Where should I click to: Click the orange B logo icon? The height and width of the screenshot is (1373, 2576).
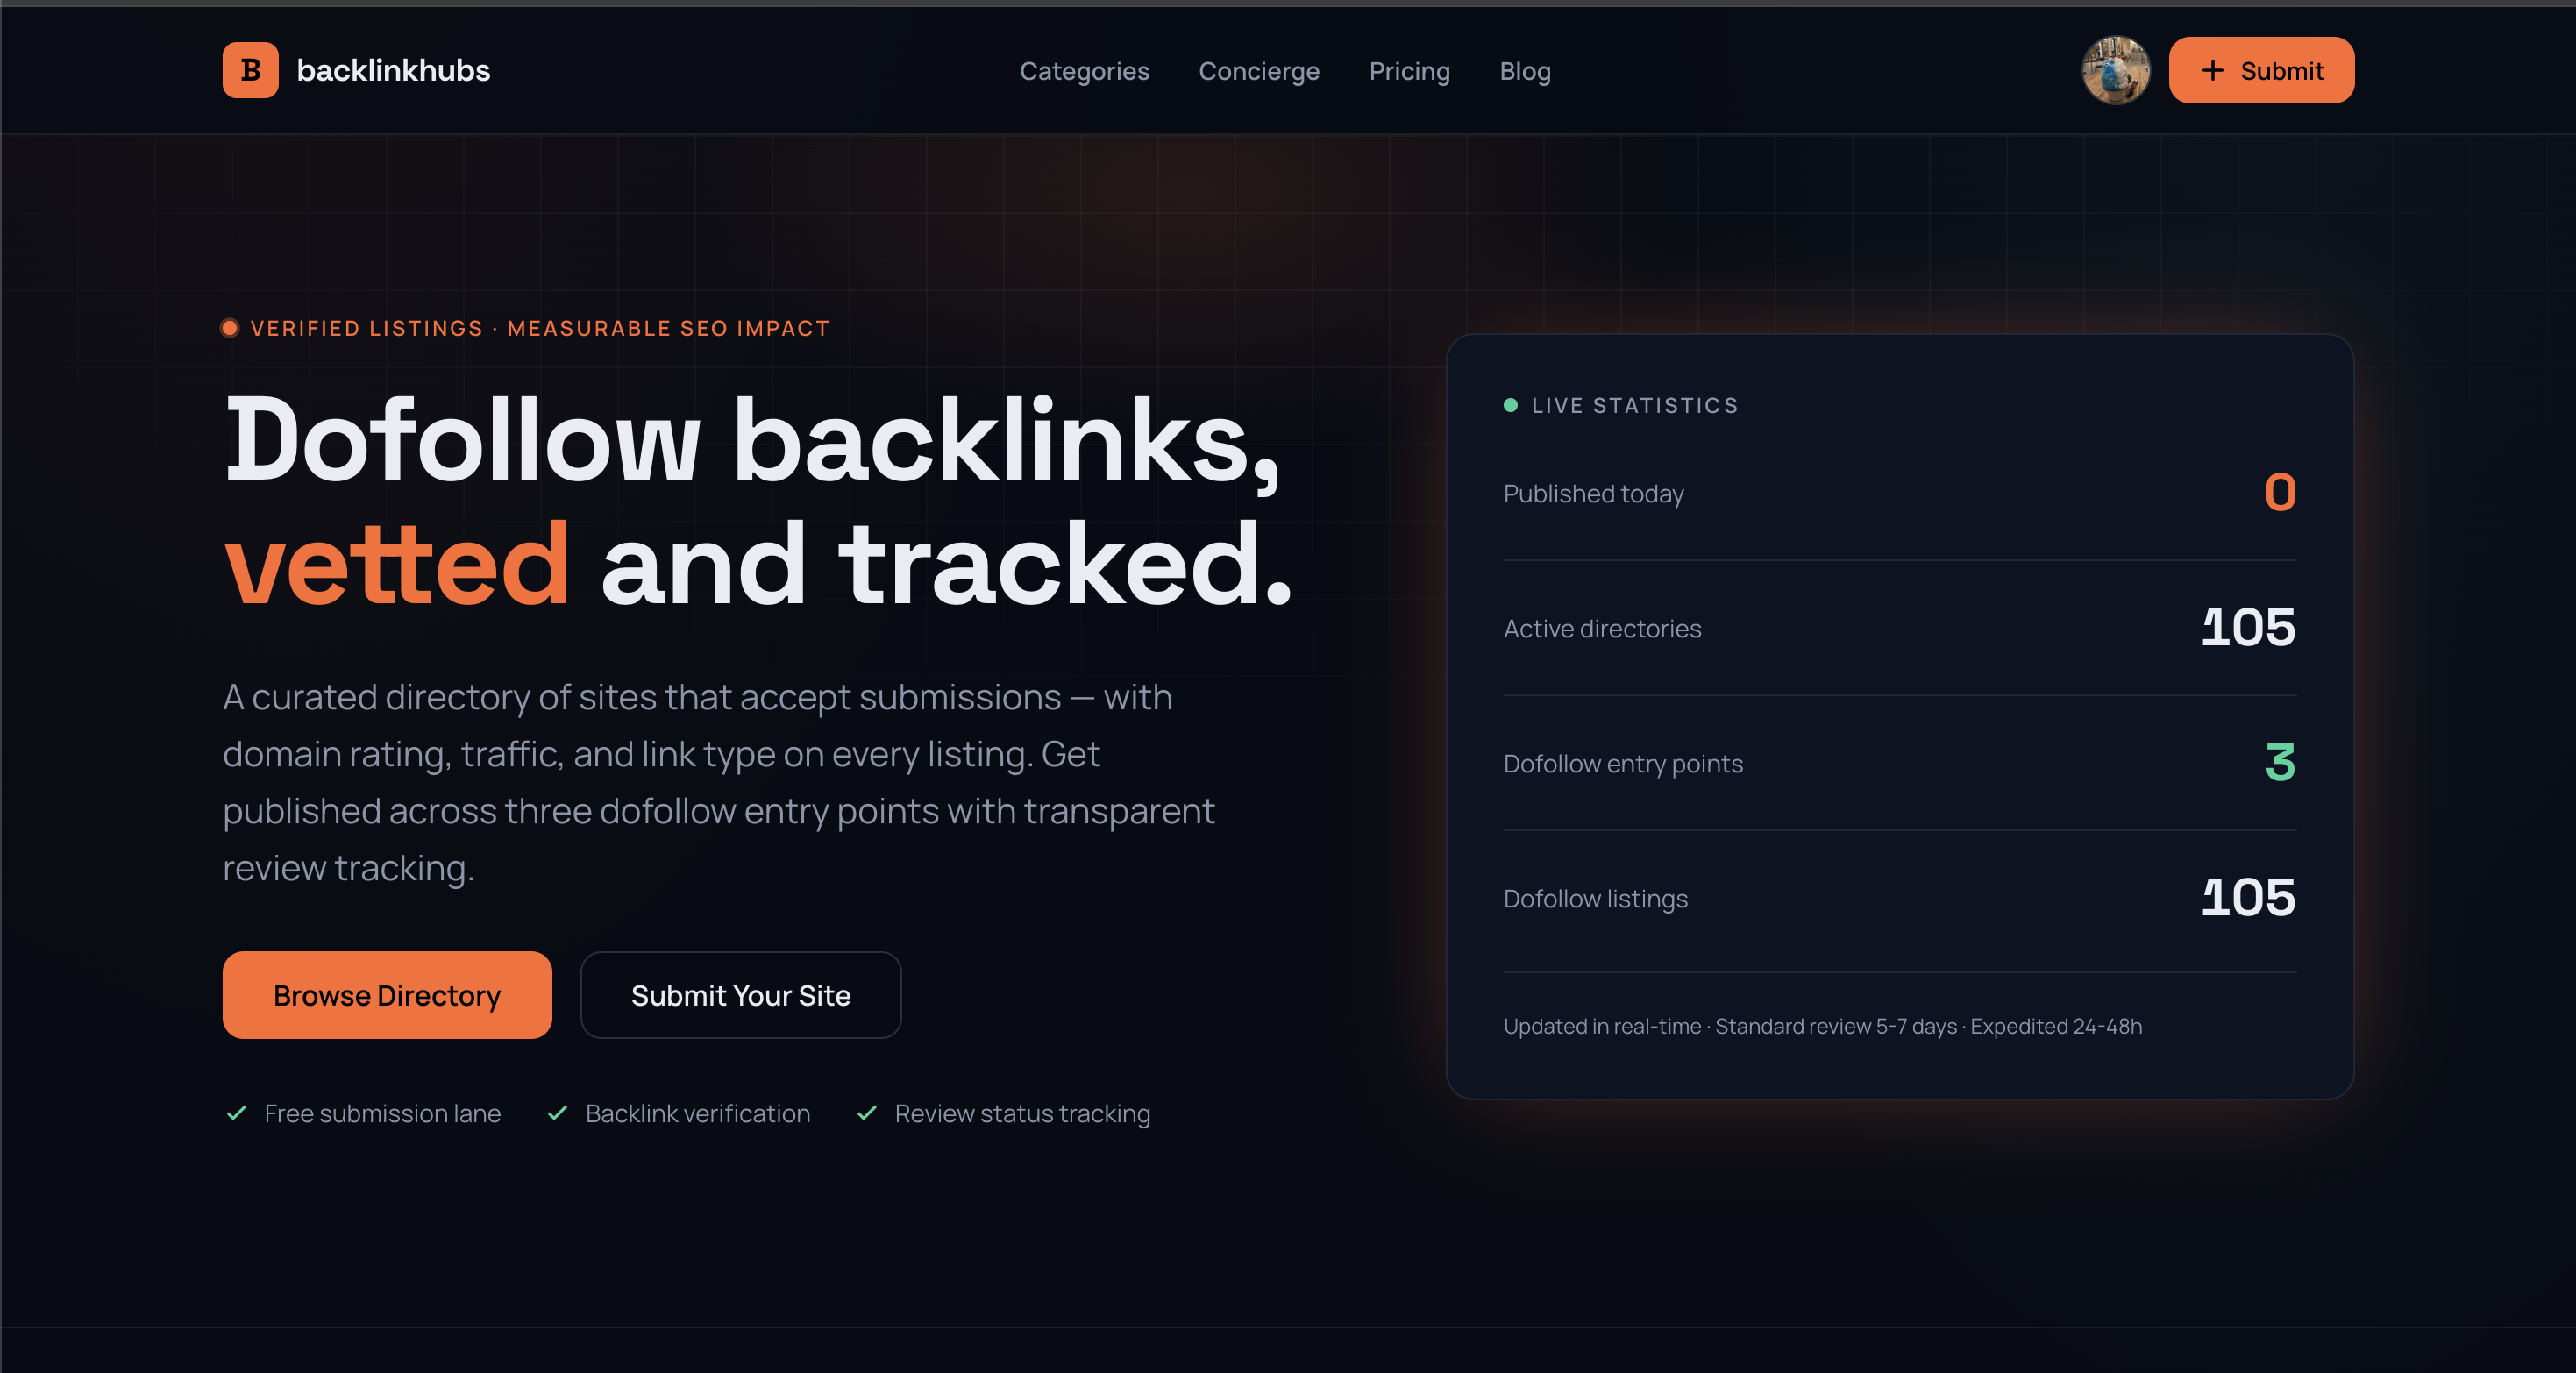(x=250, y=70)
